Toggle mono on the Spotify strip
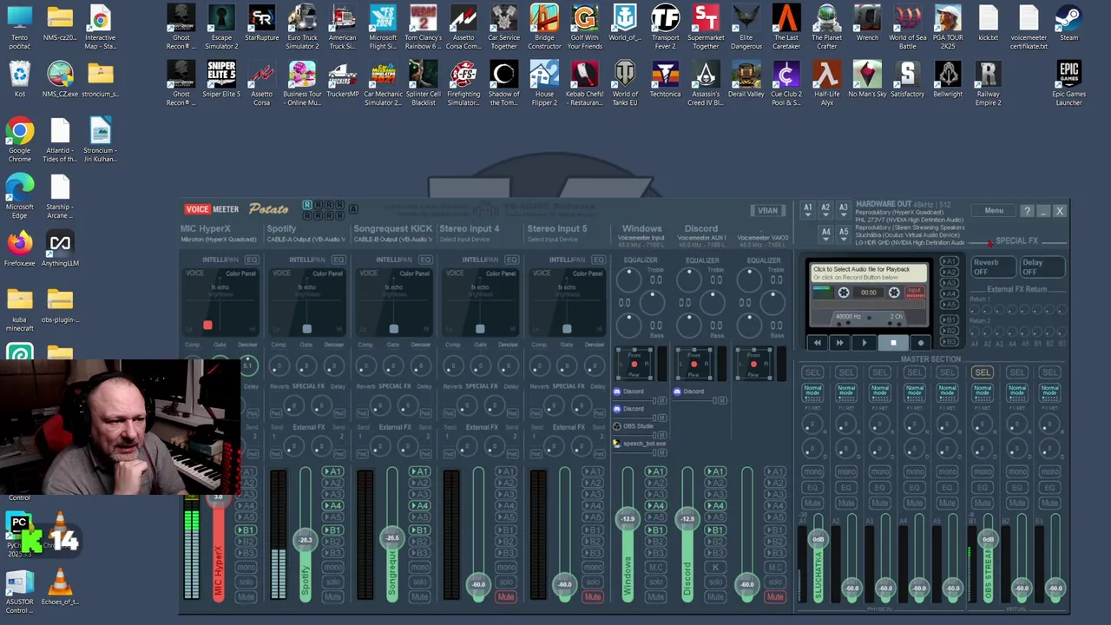The height and width of the screenshot is (625, 1111). [332, 568]
